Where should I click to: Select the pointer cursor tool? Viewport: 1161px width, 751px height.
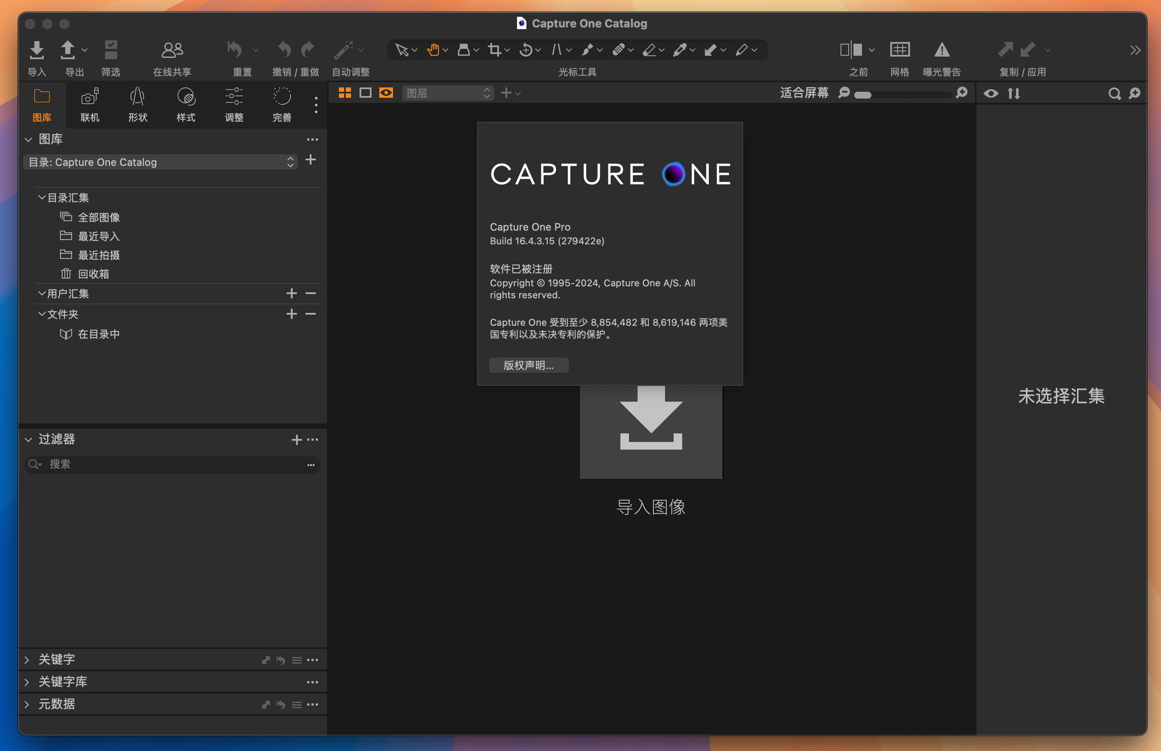(402, 50)
